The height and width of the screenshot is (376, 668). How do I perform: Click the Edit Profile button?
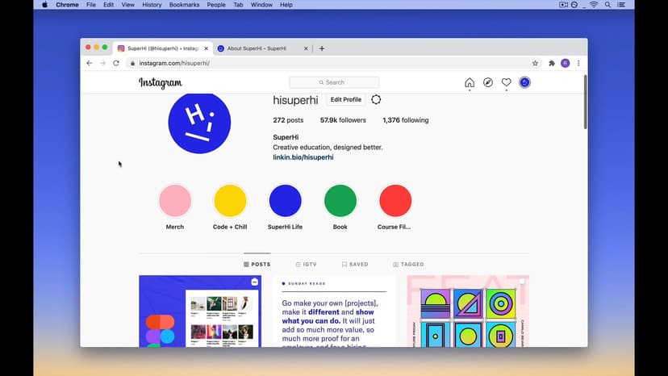[x=346, y=100]
